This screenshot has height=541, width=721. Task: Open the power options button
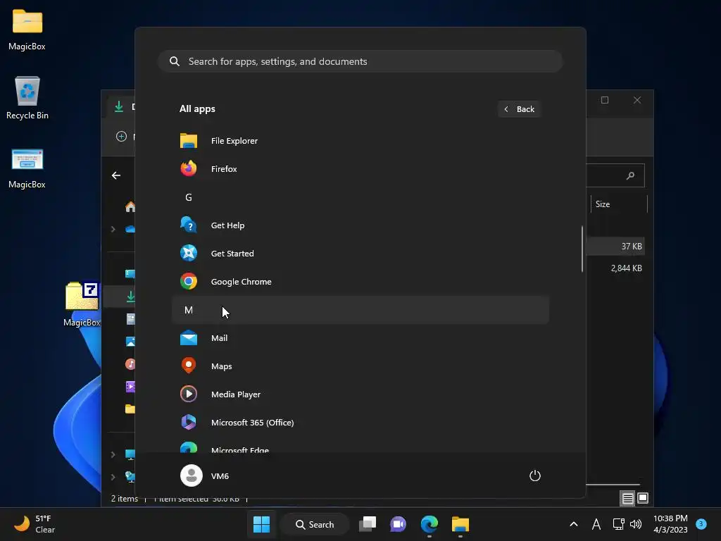click(535, 475)
